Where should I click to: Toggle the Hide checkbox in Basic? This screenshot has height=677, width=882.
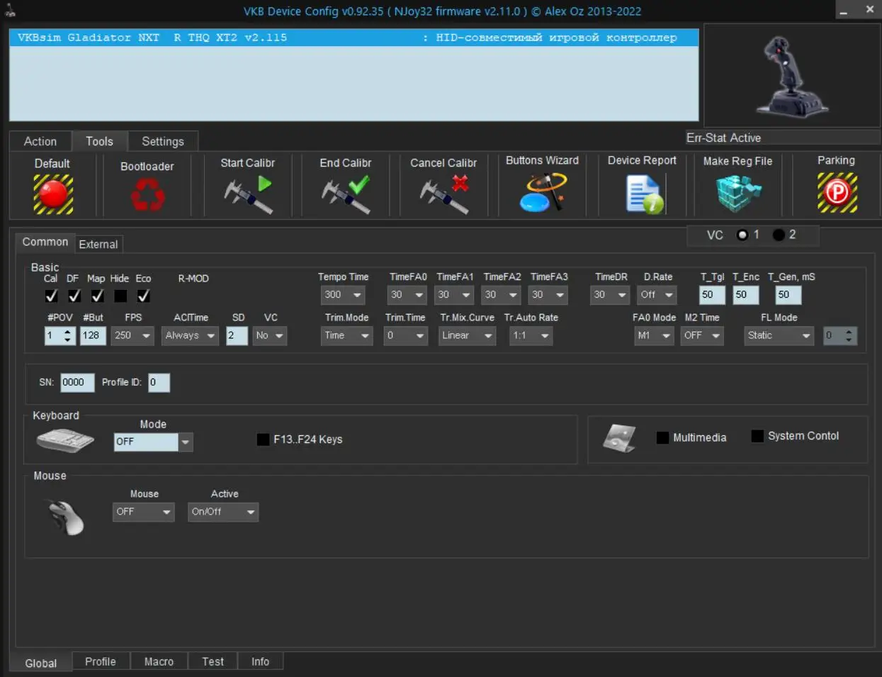[120, 296]
